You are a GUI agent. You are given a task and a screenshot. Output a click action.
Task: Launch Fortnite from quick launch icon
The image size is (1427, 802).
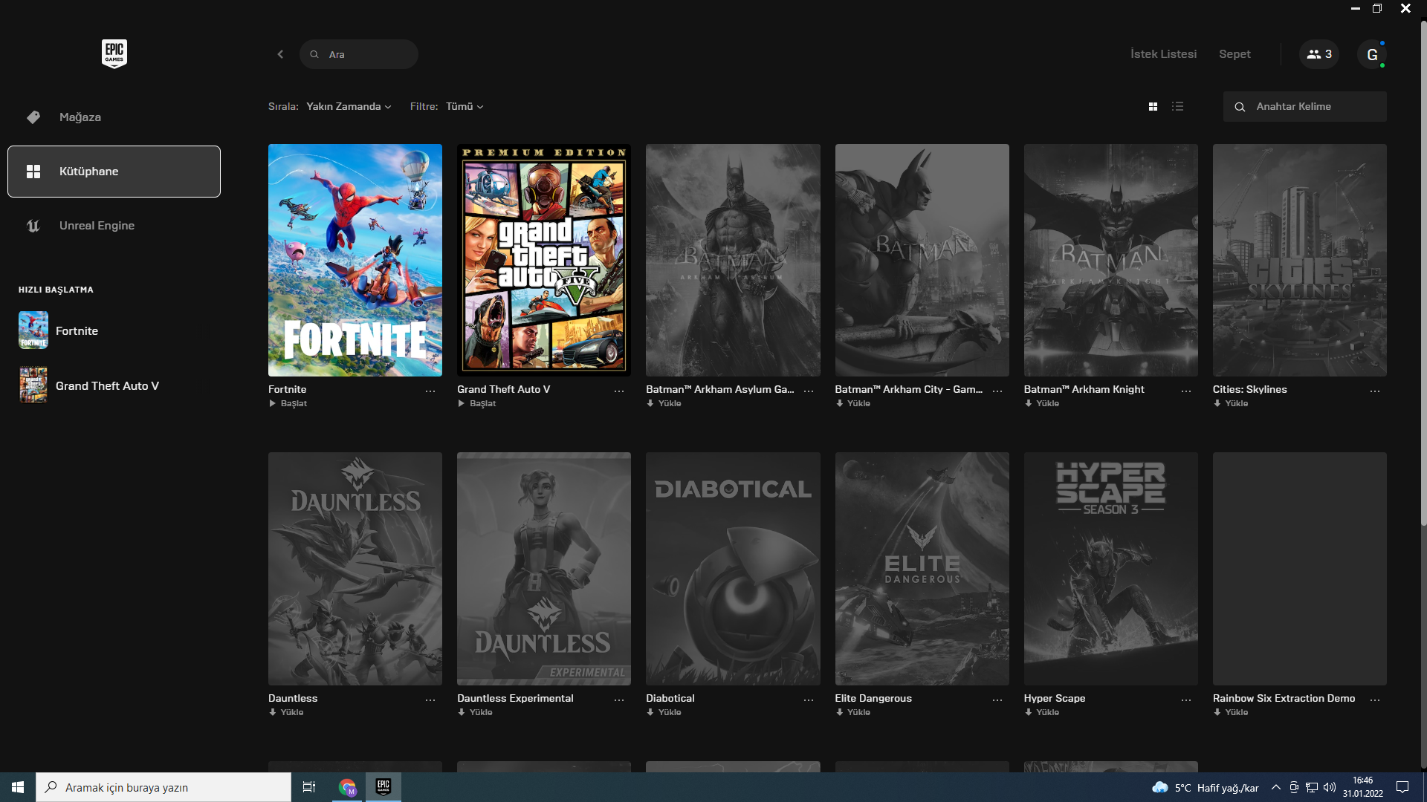[x=33, y=330]
